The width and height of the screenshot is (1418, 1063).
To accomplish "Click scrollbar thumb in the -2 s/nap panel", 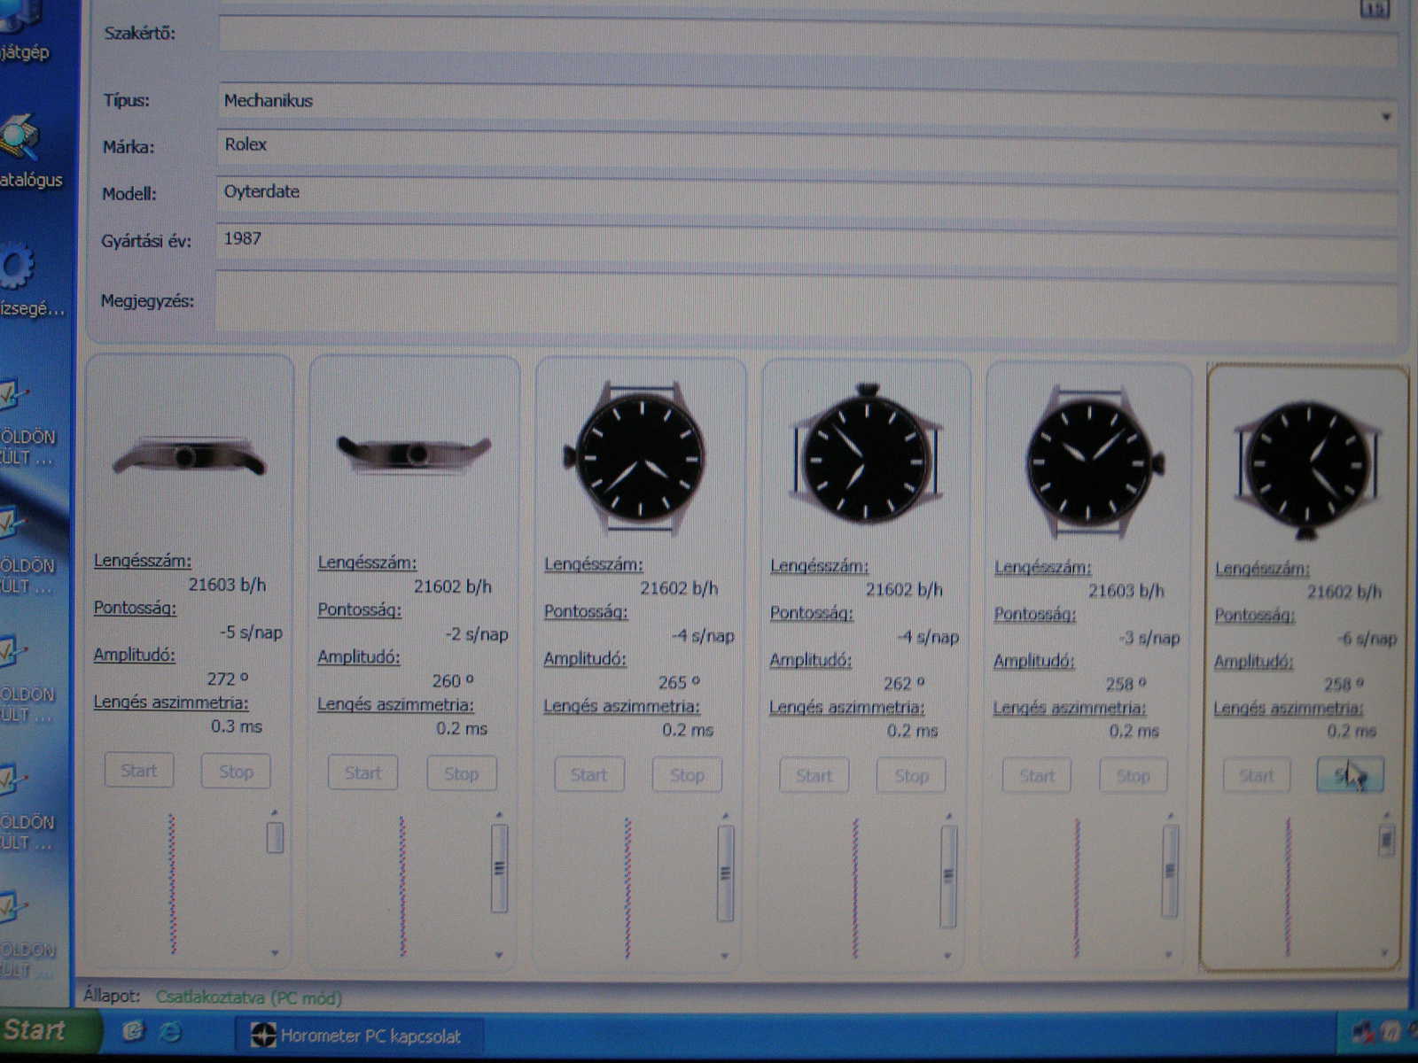I will [x=500, y=868].
